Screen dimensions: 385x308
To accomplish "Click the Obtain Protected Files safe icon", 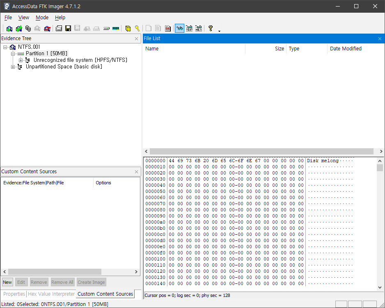I will pos(128,28).
